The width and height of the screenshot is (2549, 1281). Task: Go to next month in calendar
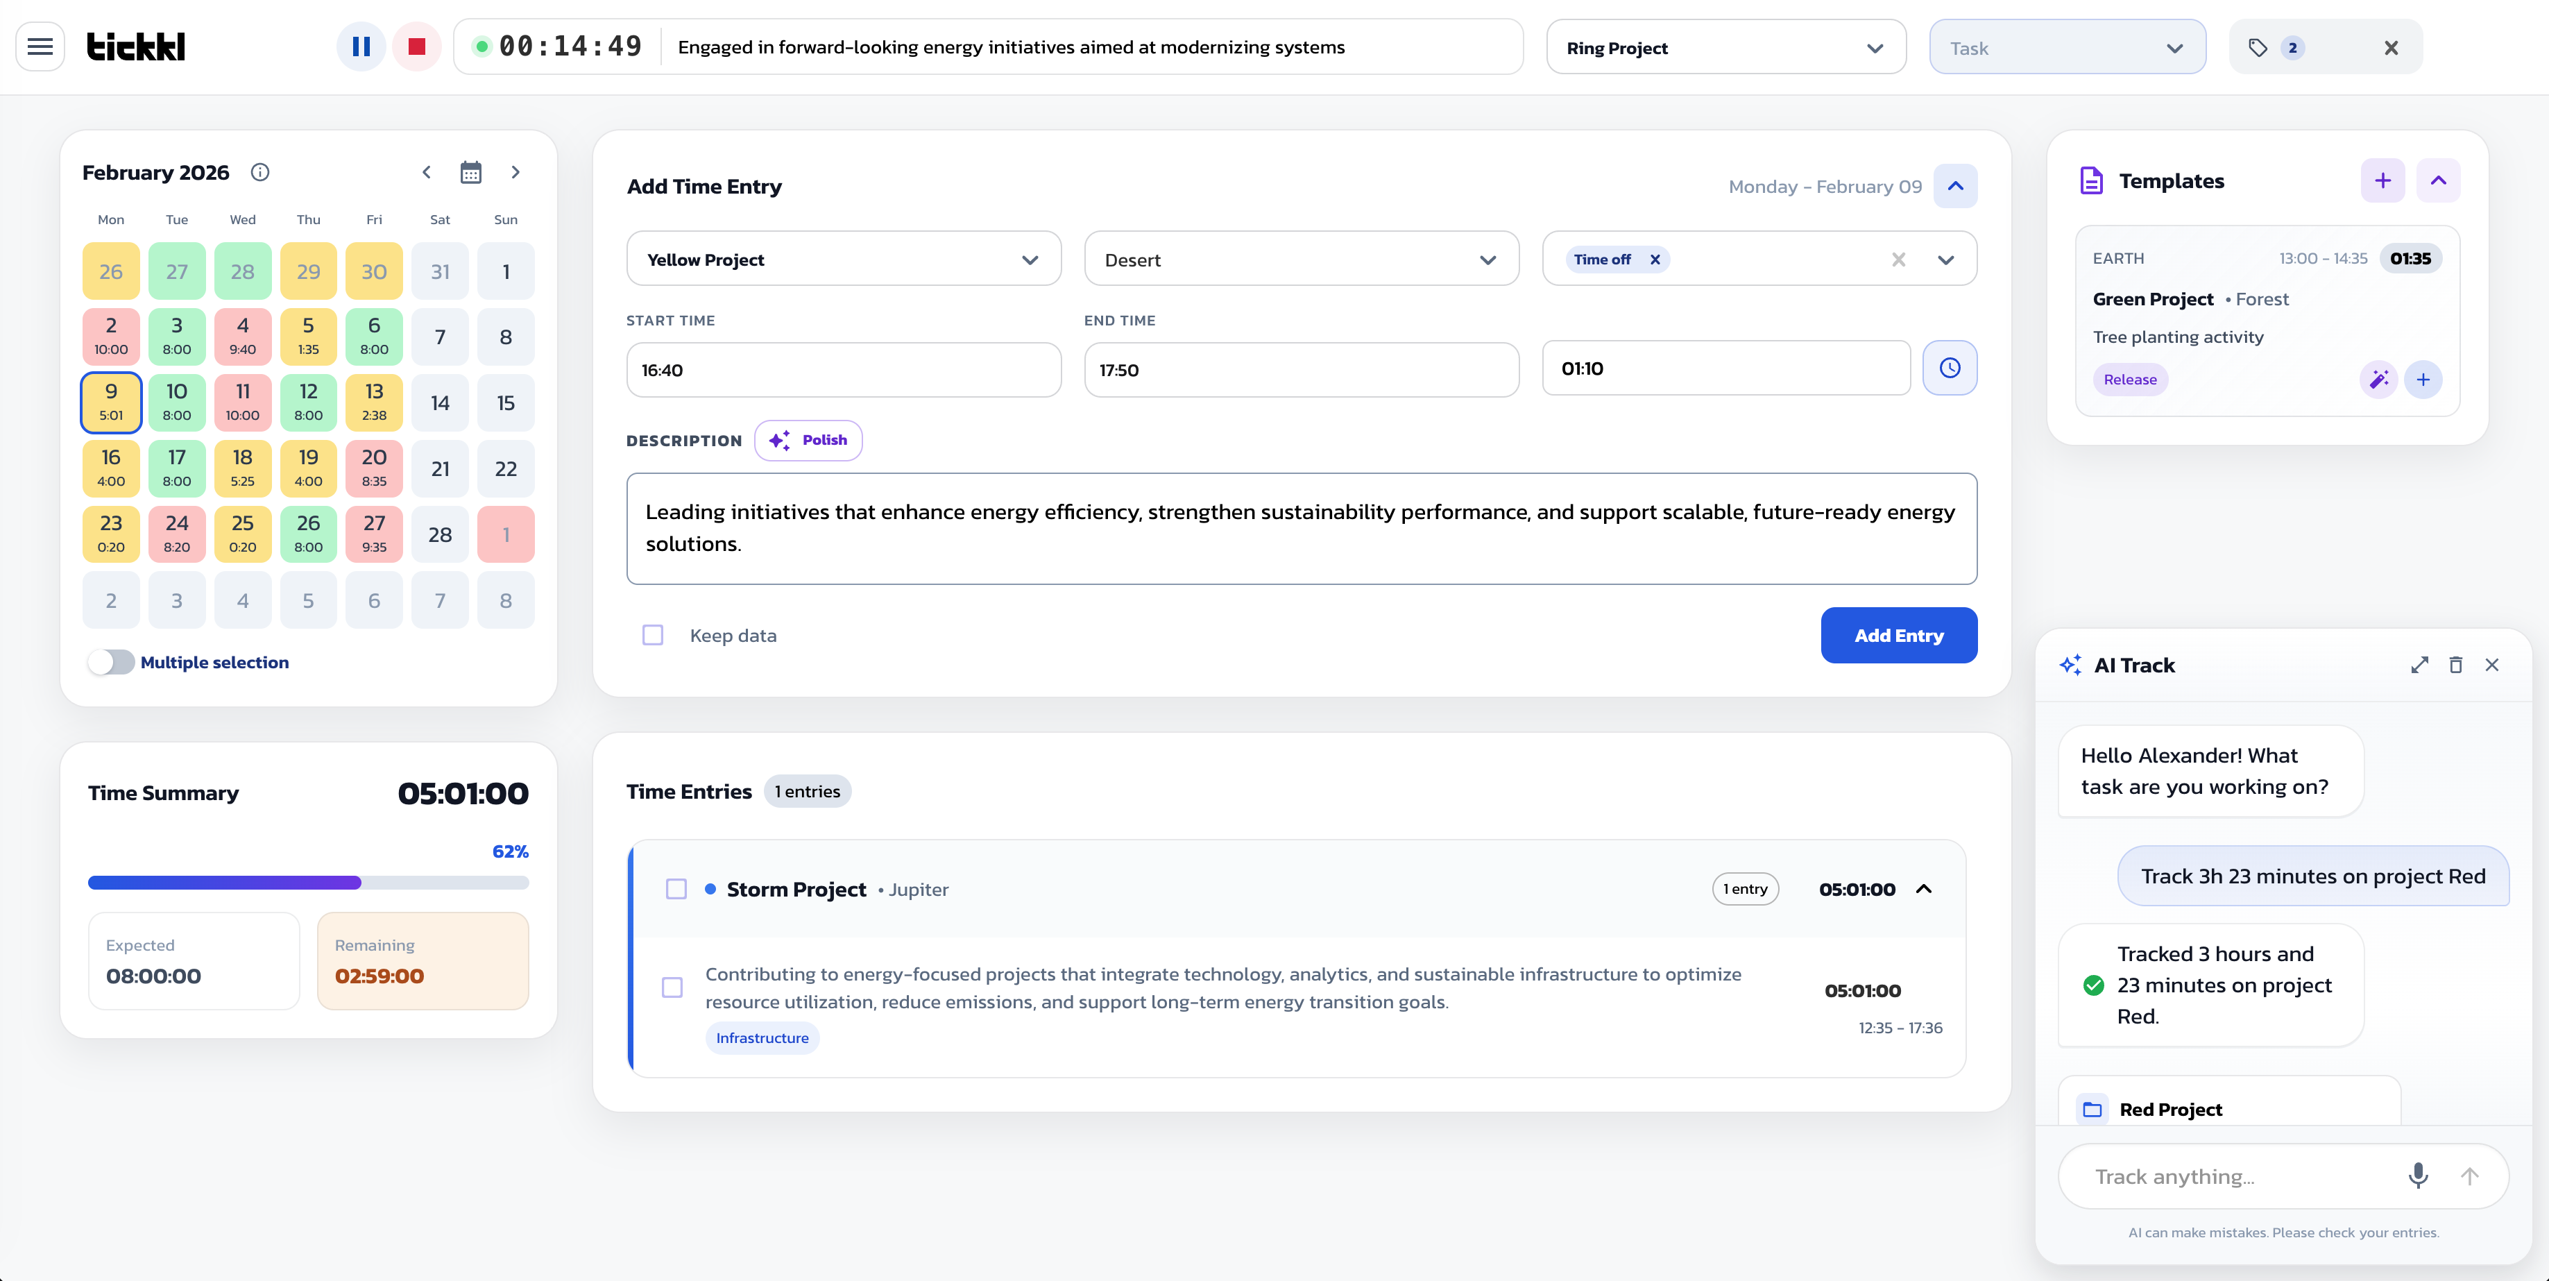pyautogui.click(x=515, y=172)
